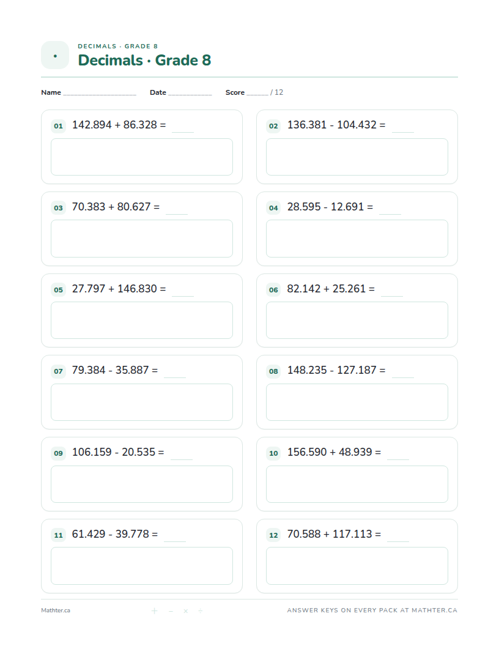
Task: Click the 06 problem number badge
Action: click(273, 290)
